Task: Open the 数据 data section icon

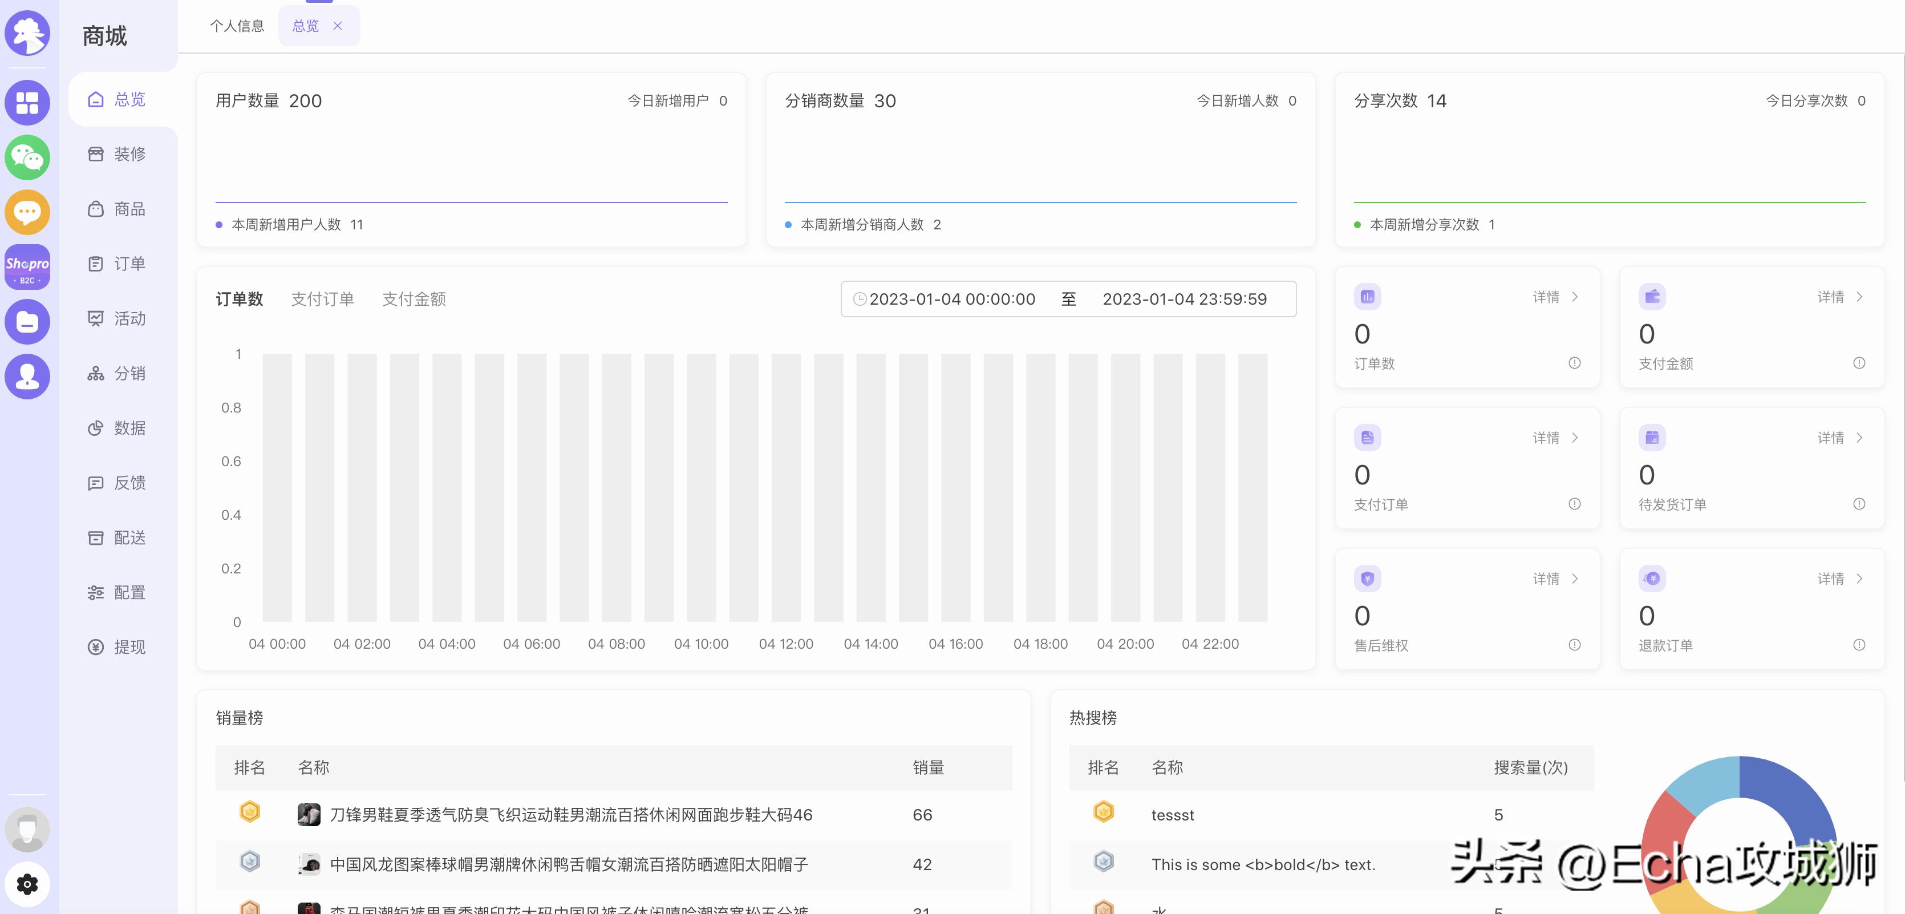Action: 96,428
